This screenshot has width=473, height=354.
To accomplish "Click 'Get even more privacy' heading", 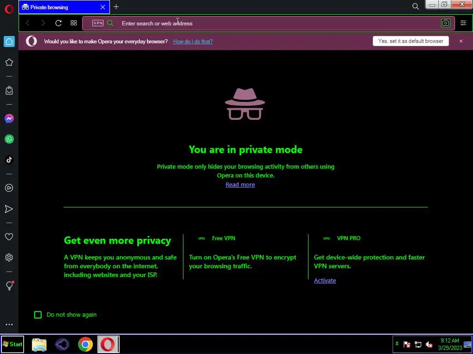I will click(117, 240).
